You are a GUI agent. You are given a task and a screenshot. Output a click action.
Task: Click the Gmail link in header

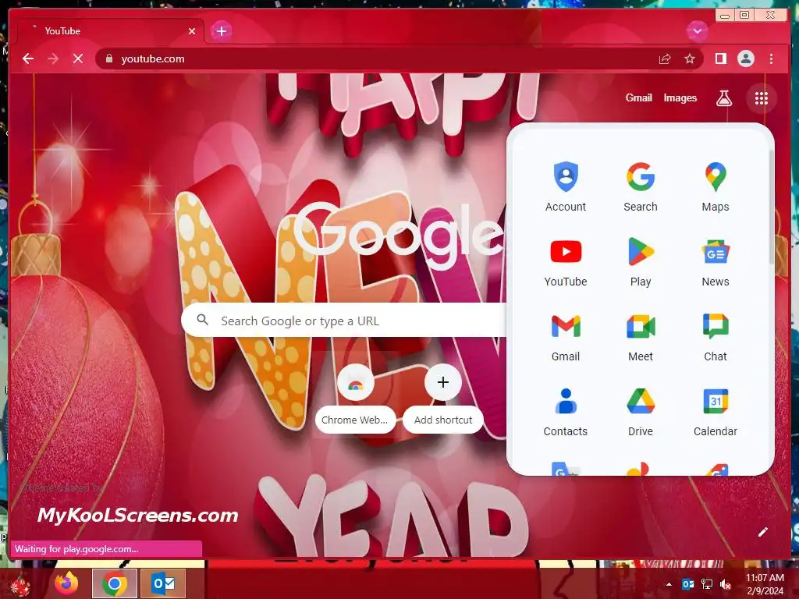(x=638, y=97)
